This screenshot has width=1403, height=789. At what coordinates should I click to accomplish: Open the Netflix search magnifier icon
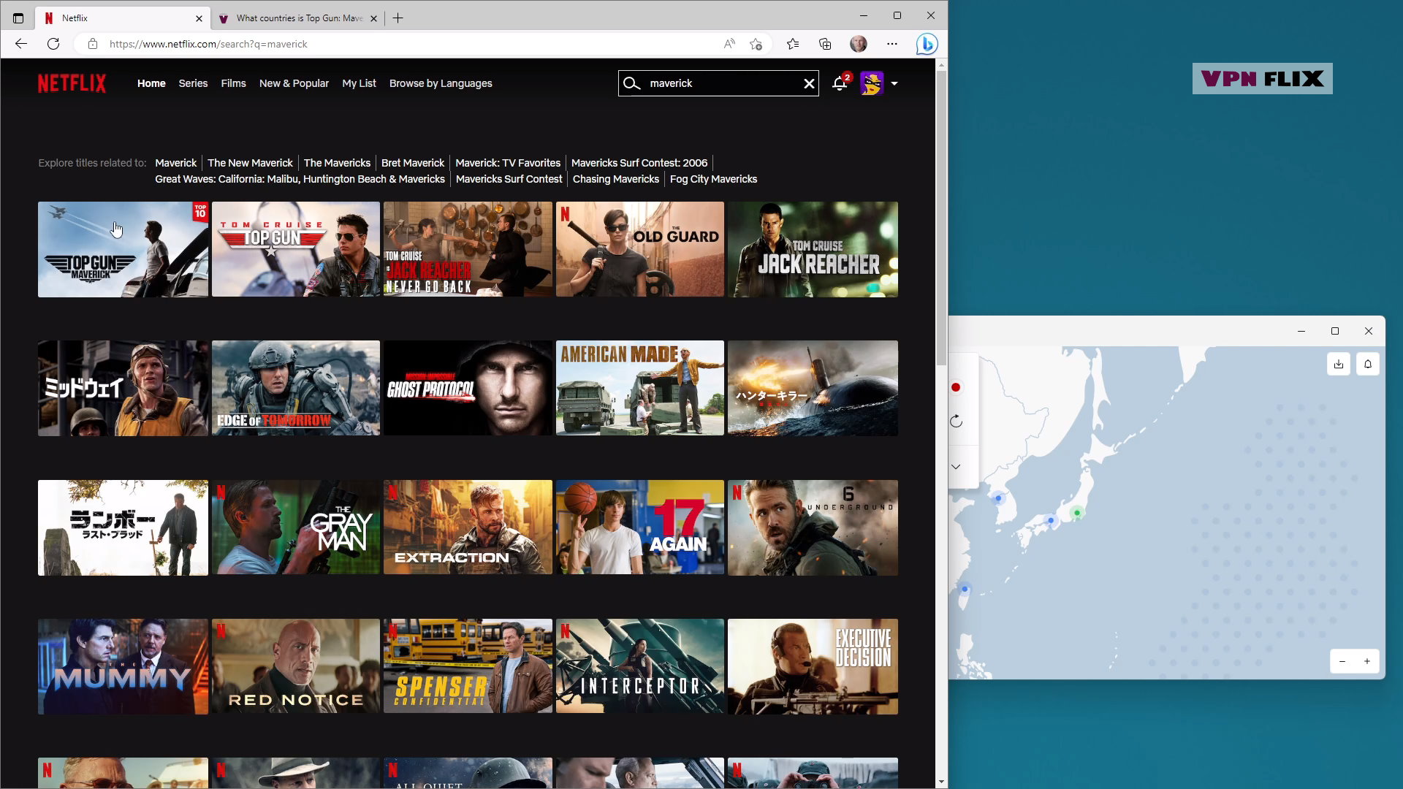click(632, 83)
